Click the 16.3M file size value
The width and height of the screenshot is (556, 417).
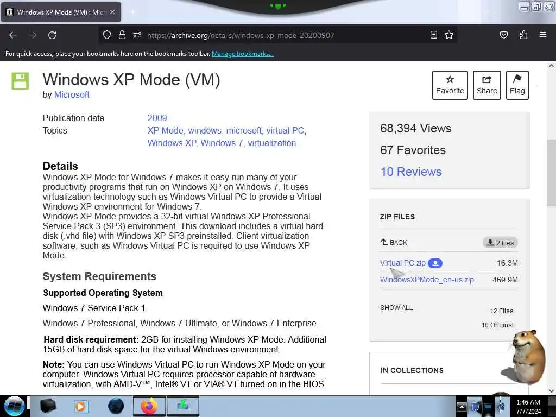pyautogui.click(x=507, y=263)
